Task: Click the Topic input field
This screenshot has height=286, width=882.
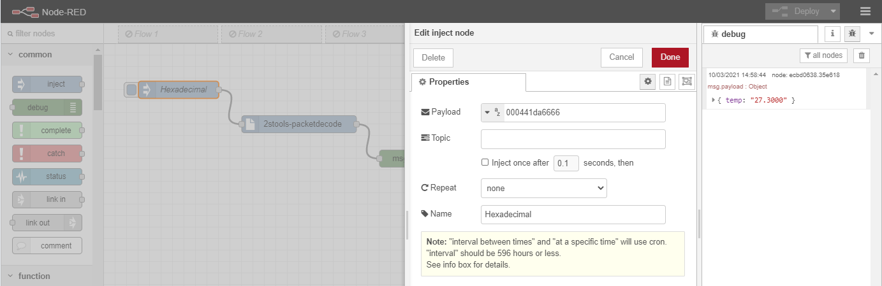Action: coord(573,139)
